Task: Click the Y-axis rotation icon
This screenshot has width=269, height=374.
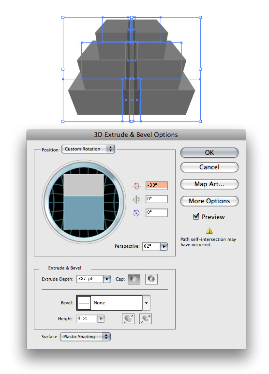Action: coord(136,199)
